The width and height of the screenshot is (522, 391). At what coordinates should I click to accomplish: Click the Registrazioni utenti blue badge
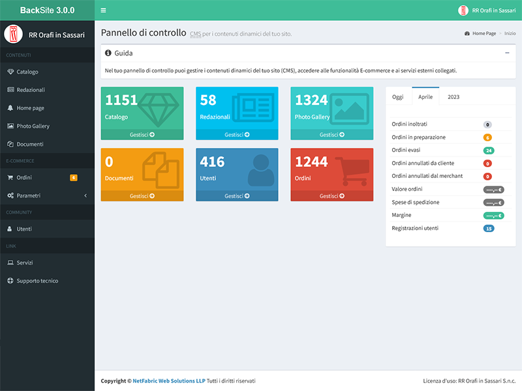pyautogui.click(x=489, y=229)
